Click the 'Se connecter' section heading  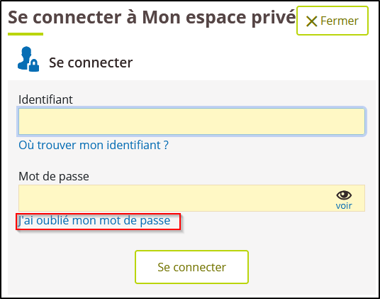[91, 62]
